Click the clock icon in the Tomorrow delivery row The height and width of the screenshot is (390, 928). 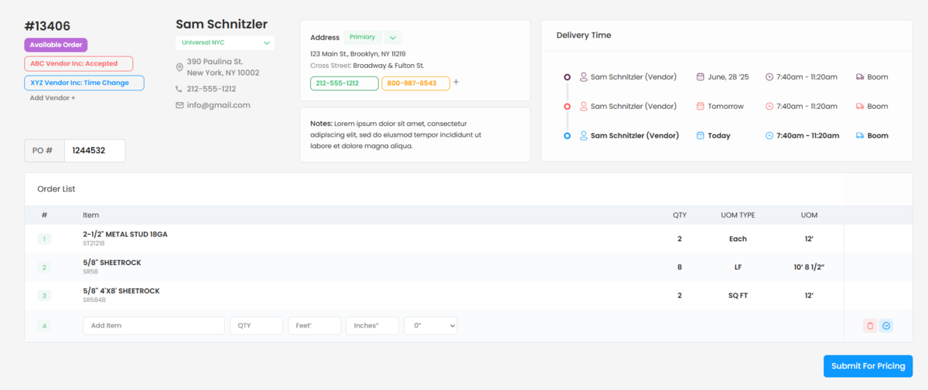click(x=769, y=107)
